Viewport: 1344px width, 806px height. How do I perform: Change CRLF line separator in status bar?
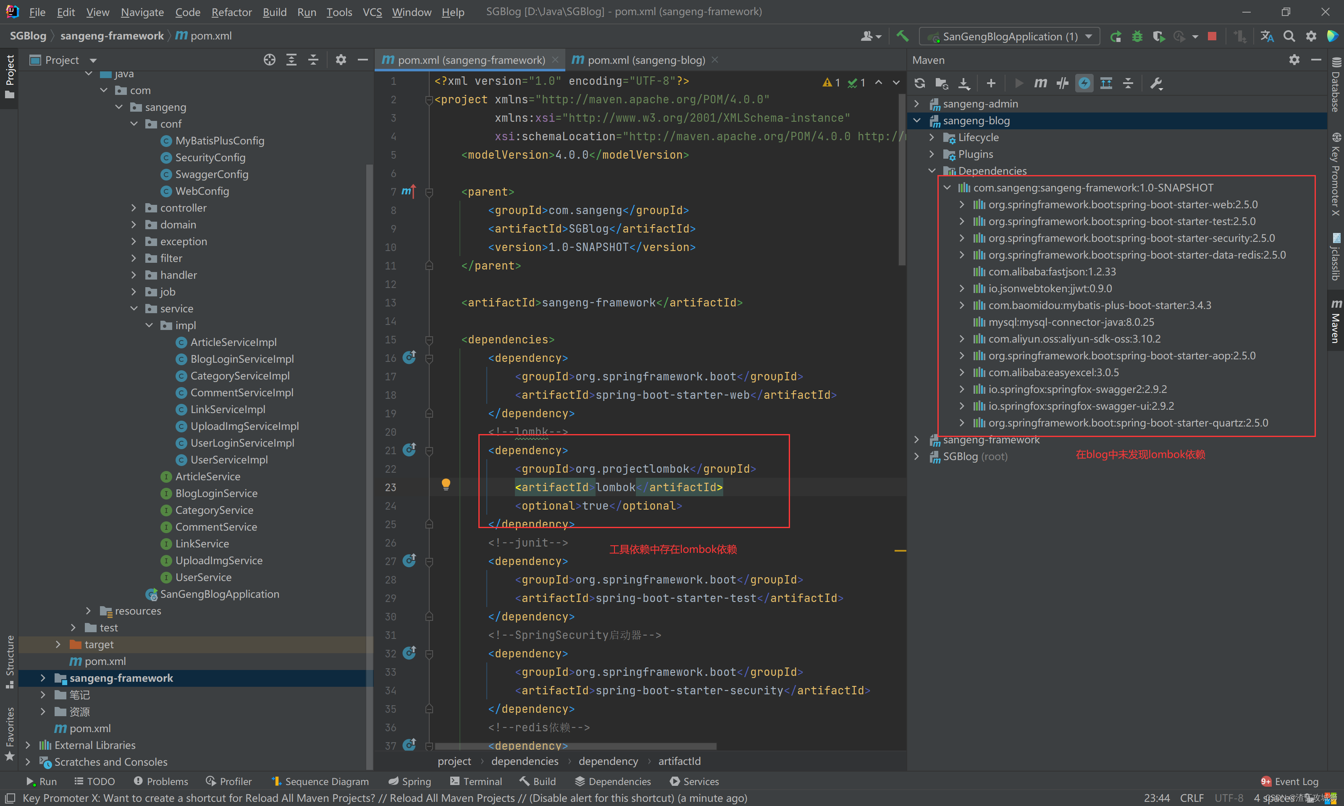click(1192, 798)
